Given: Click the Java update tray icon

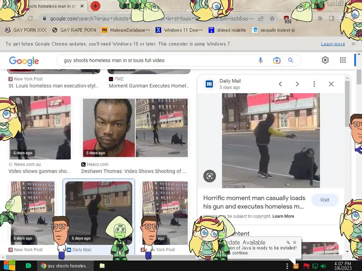Looking at the screenshot, I should coord(296,266).
